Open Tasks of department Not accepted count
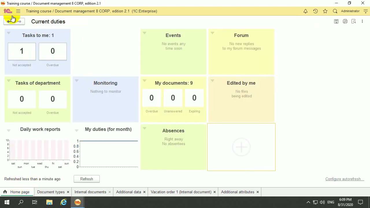This screenshot has width=370, height=208. click(x=22, y=99)
